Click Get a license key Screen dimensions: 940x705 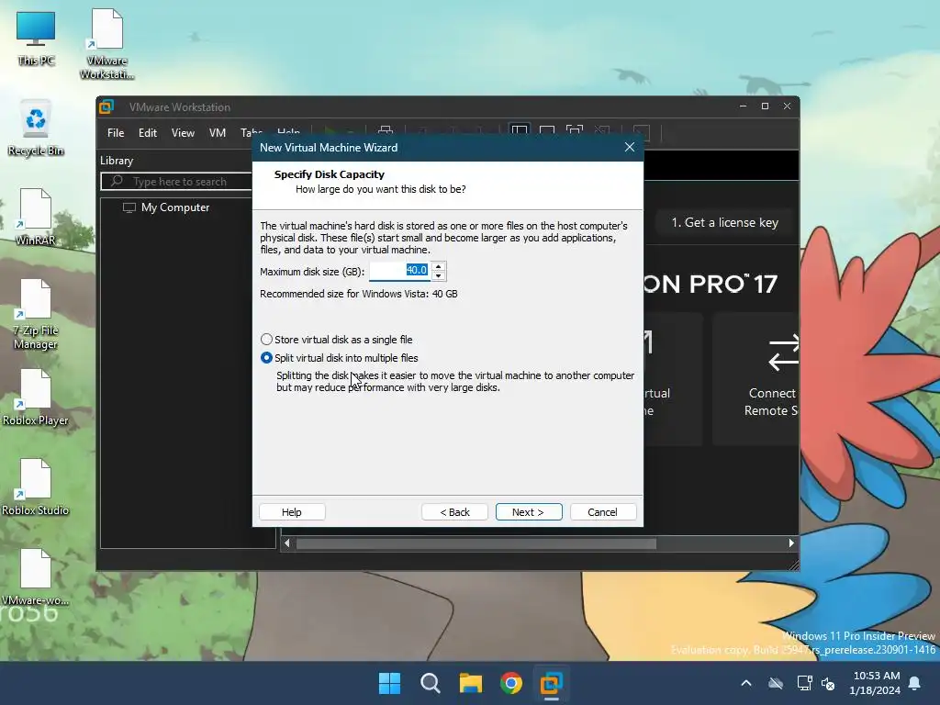pos(725,222)
